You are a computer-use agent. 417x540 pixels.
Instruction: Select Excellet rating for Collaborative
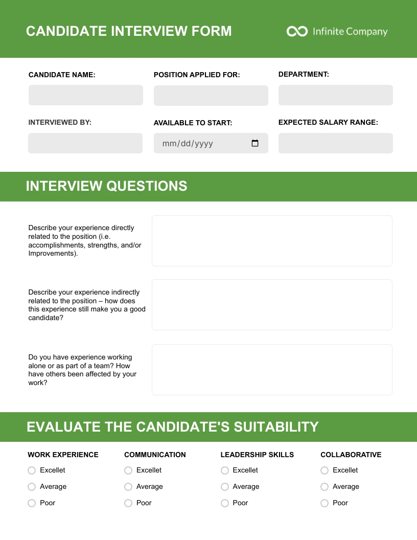click(325, 470)
